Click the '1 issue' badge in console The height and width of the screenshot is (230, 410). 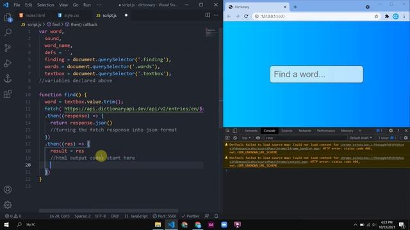(387, 138)
